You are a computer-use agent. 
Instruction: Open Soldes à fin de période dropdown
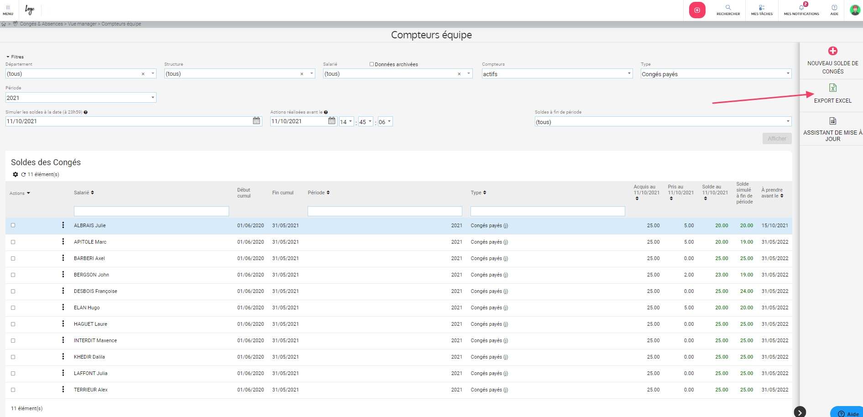pos(663,122)
